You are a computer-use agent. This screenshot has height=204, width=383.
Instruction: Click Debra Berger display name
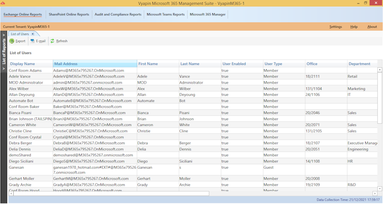point(20,143)
